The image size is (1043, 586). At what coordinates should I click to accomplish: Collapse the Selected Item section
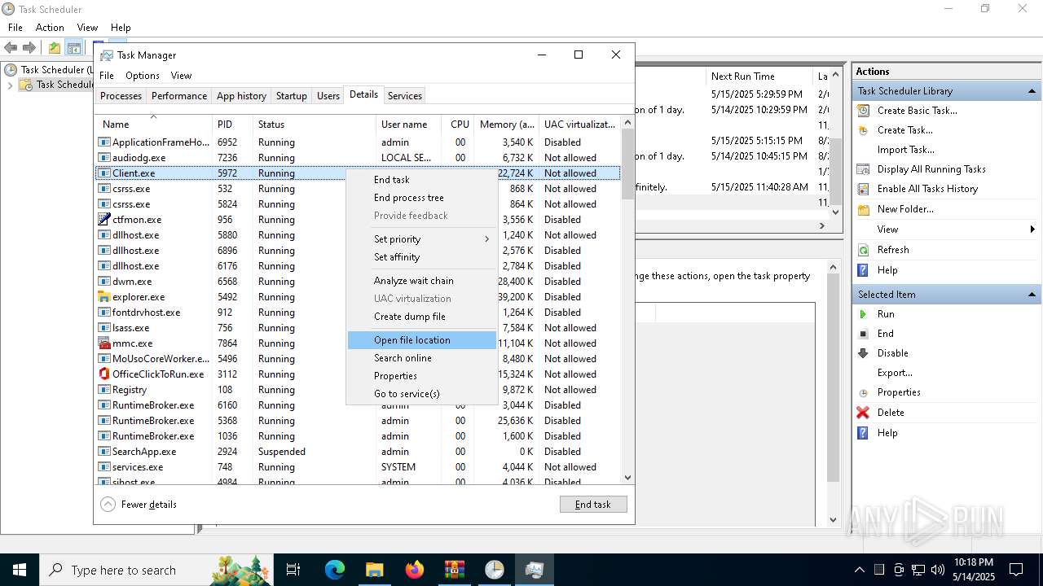tap(1032, 295)
